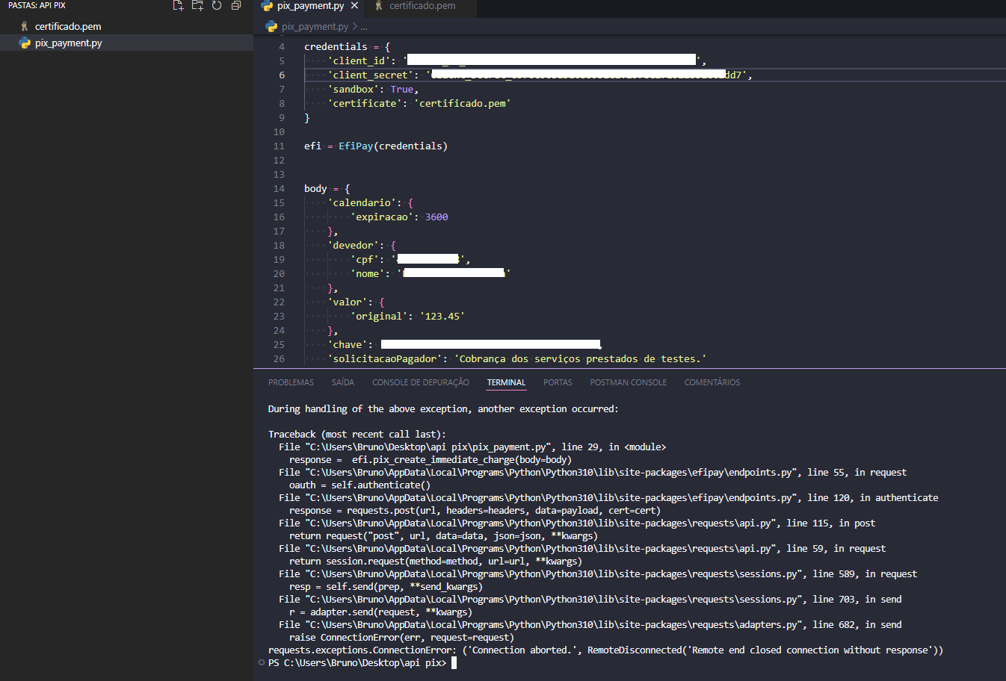Click the 'sandbox': True code line
Viewport: 1006px width, 681px height.
[x=373, y=89]
